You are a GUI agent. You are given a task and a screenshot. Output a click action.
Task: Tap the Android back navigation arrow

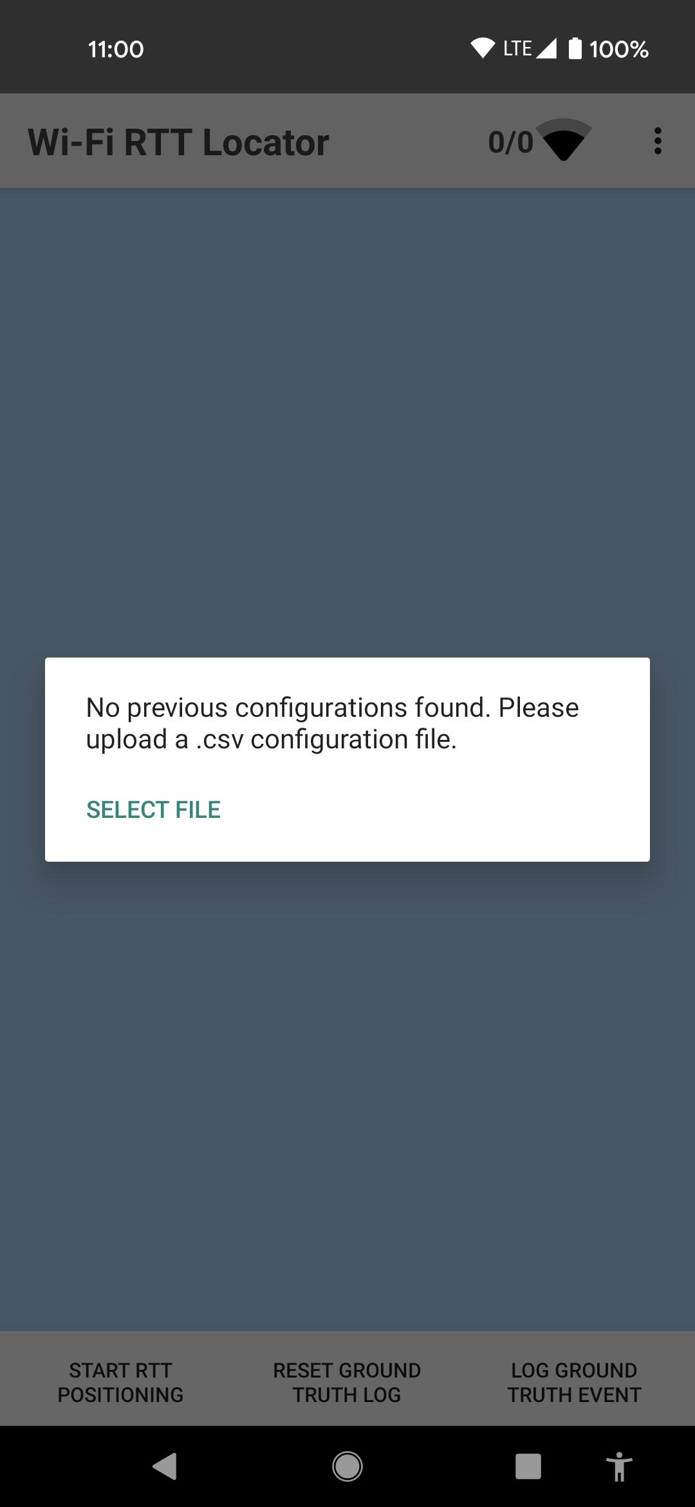[165, 1466]
